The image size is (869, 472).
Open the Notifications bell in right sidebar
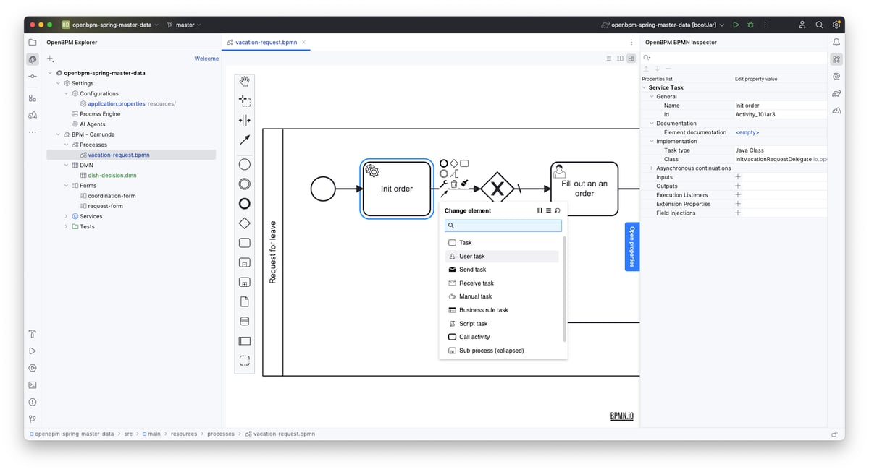pyautogui.click(x=836, y=43)
